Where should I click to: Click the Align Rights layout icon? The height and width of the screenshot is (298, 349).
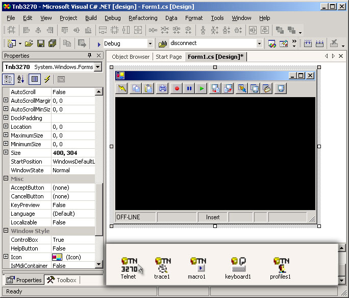tap(50, 30)
